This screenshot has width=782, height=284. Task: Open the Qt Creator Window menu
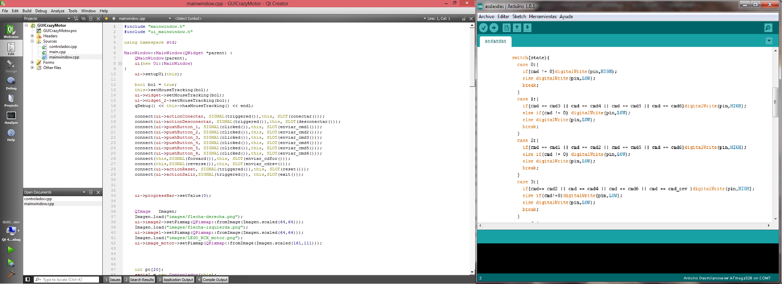tap(89, 11)
